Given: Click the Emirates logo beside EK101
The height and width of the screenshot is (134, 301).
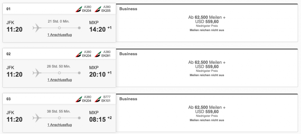Looking at the screenshot, I should click(97, 99).
